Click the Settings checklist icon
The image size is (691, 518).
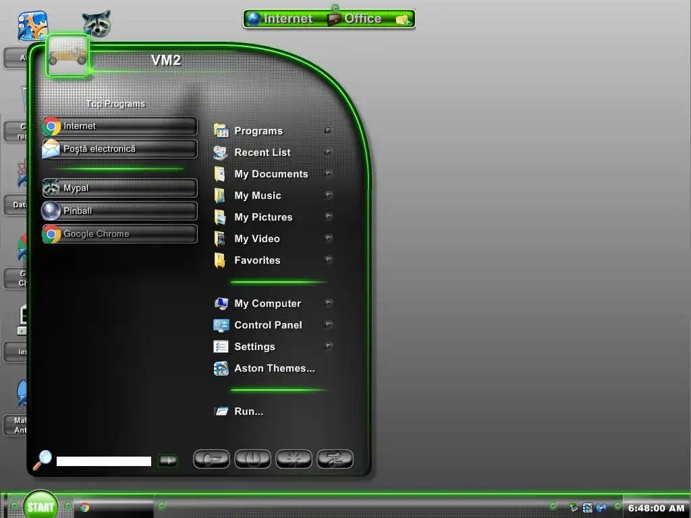pyautogui.click(x=221, y=347)
